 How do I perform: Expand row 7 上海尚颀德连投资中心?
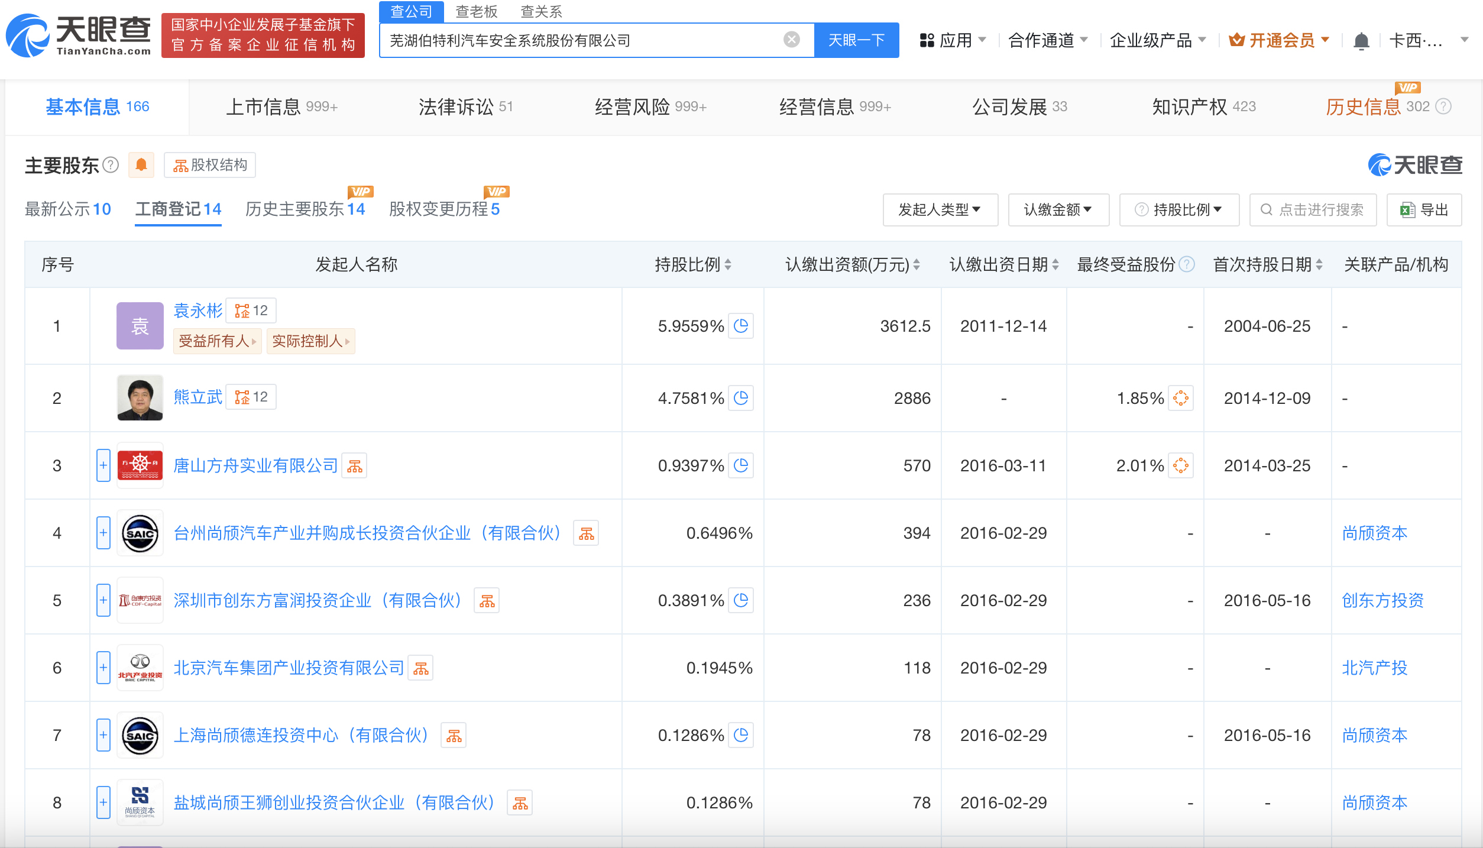click(x=103, y=735)
